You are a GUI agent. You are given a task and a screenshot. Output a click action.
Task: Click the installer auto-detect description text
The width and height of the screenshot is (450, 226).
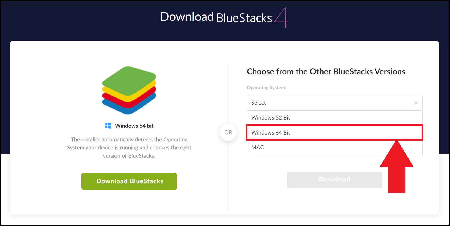[129, 148]
